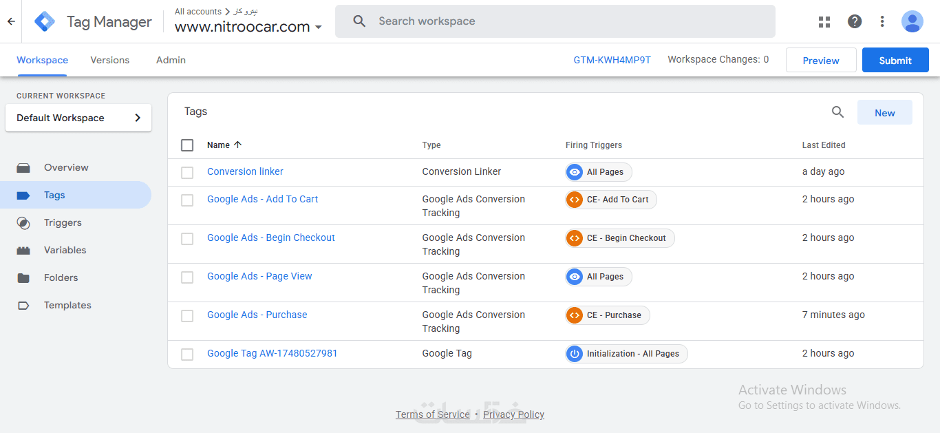Click the back arrow icon
This screenshot has height=433, width=940.
[x=11, y=21]
